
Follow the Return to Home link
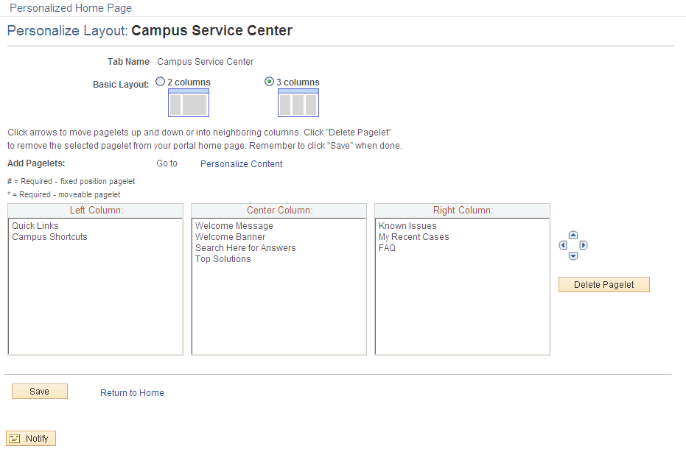click(x=132, y=393)
